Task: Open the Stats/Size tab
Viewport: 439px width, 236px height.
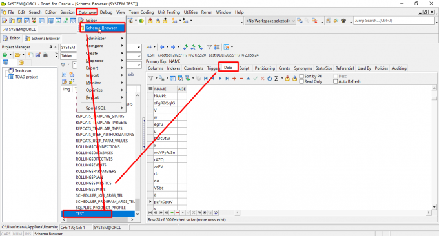Action: point(323,68)
